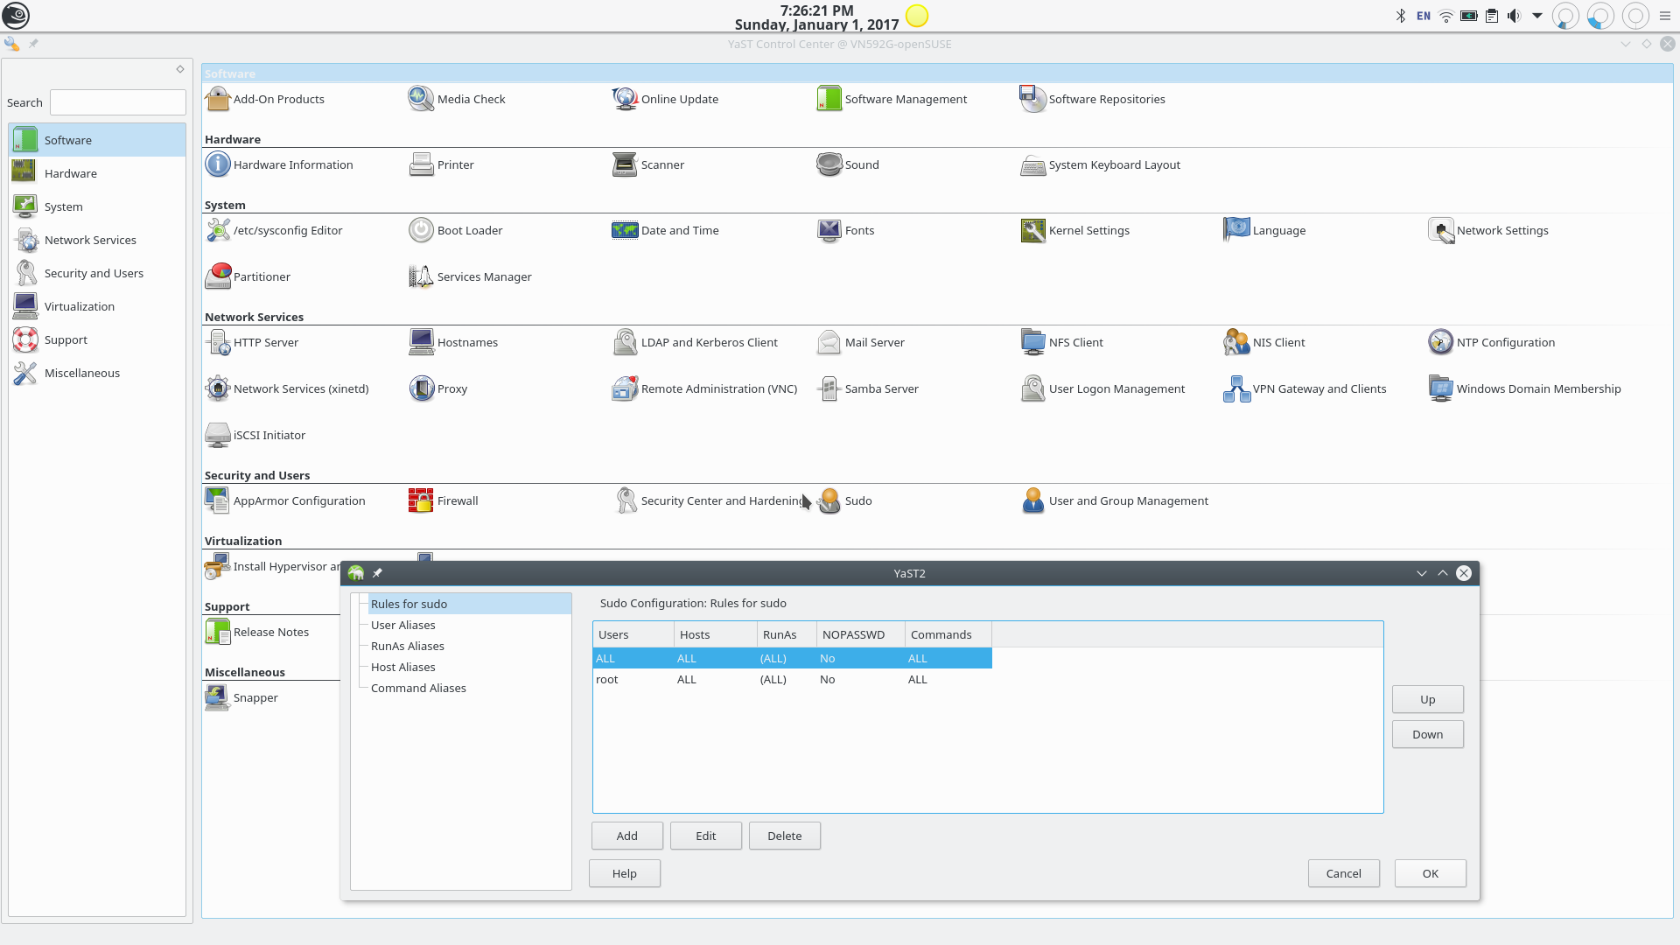Sort table by Users column header
The width and height of the screenshot is (1680, 945).
tap(633, 634)
